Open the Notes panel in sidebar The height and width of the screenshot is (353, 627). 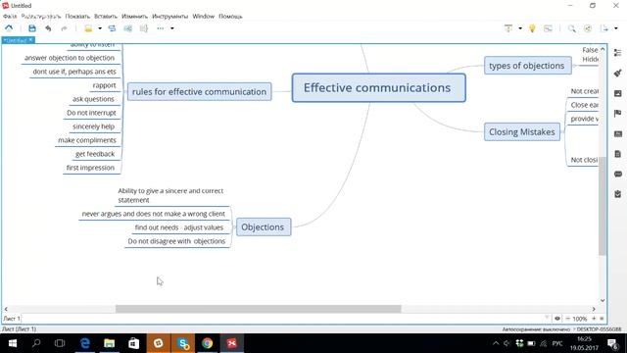click(618, 154)
